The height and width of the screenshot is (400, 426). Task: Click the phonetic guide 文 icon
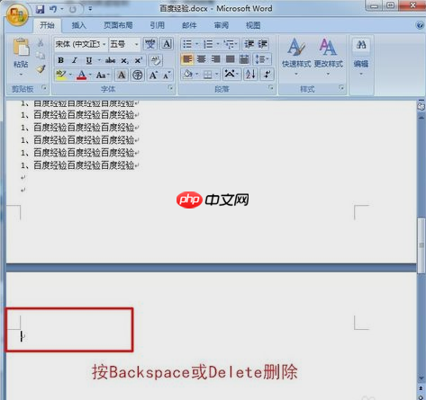click(x=150, y=44)
